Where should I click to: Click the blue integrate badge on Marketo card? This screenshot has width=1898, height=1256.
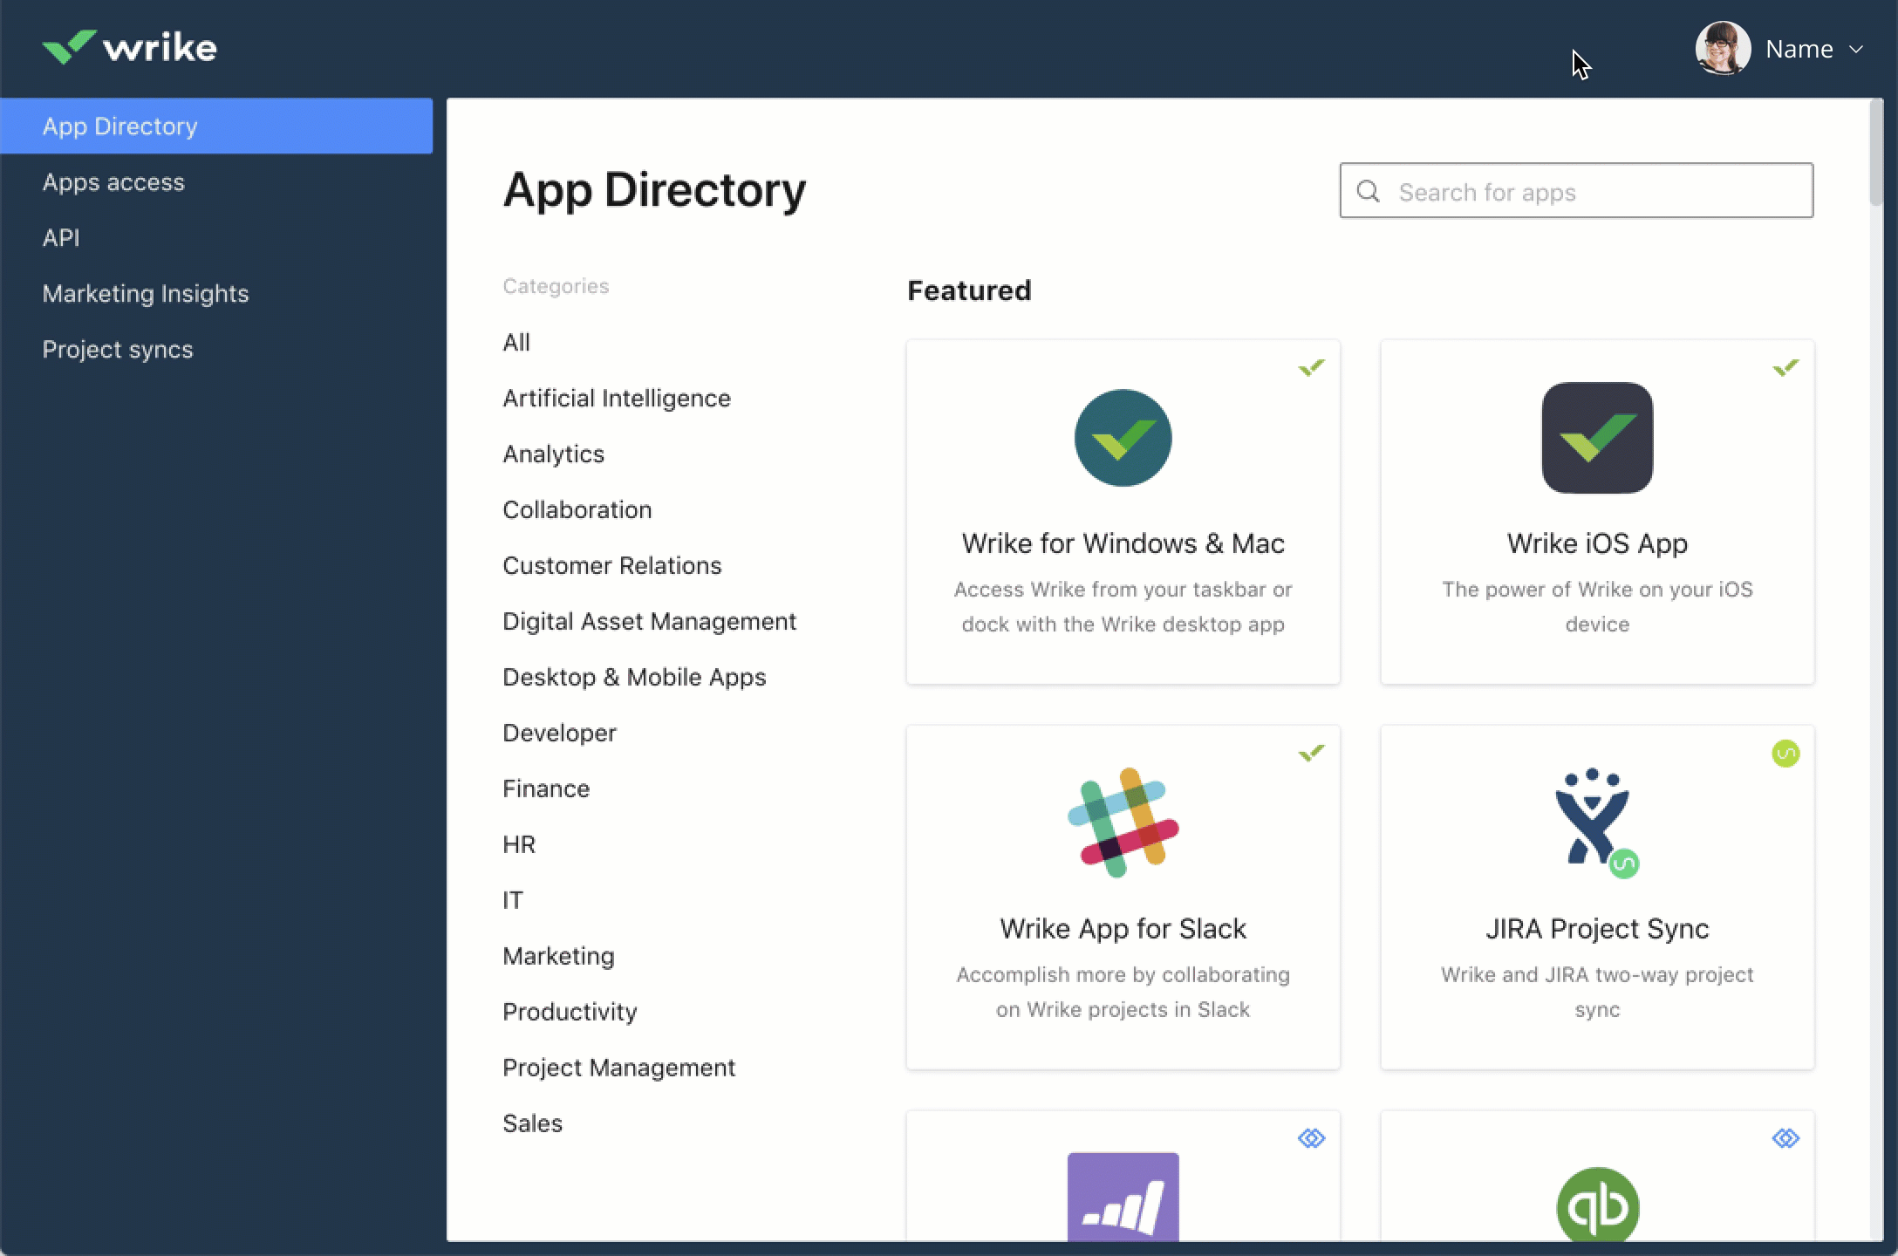coord(1311,1138)
